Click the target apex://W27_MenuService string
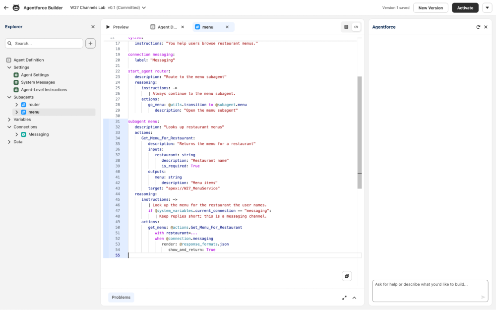496x310 pixels. tap(192, 188)
